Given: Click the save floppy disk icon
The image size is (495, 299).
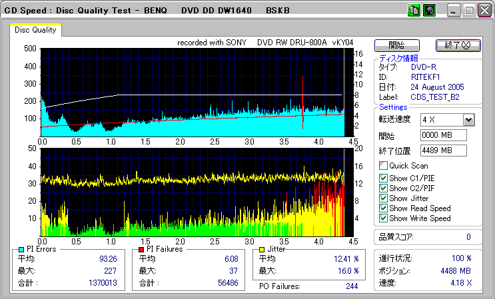Looking at the screenshot, I should (429, 11).
